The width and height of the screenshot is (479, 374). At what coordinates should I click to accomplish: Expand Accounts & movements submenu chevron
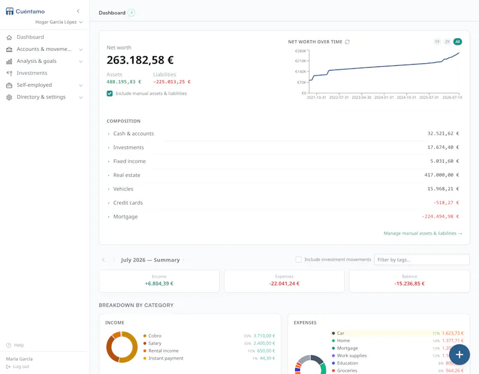[x=81, y=50]
